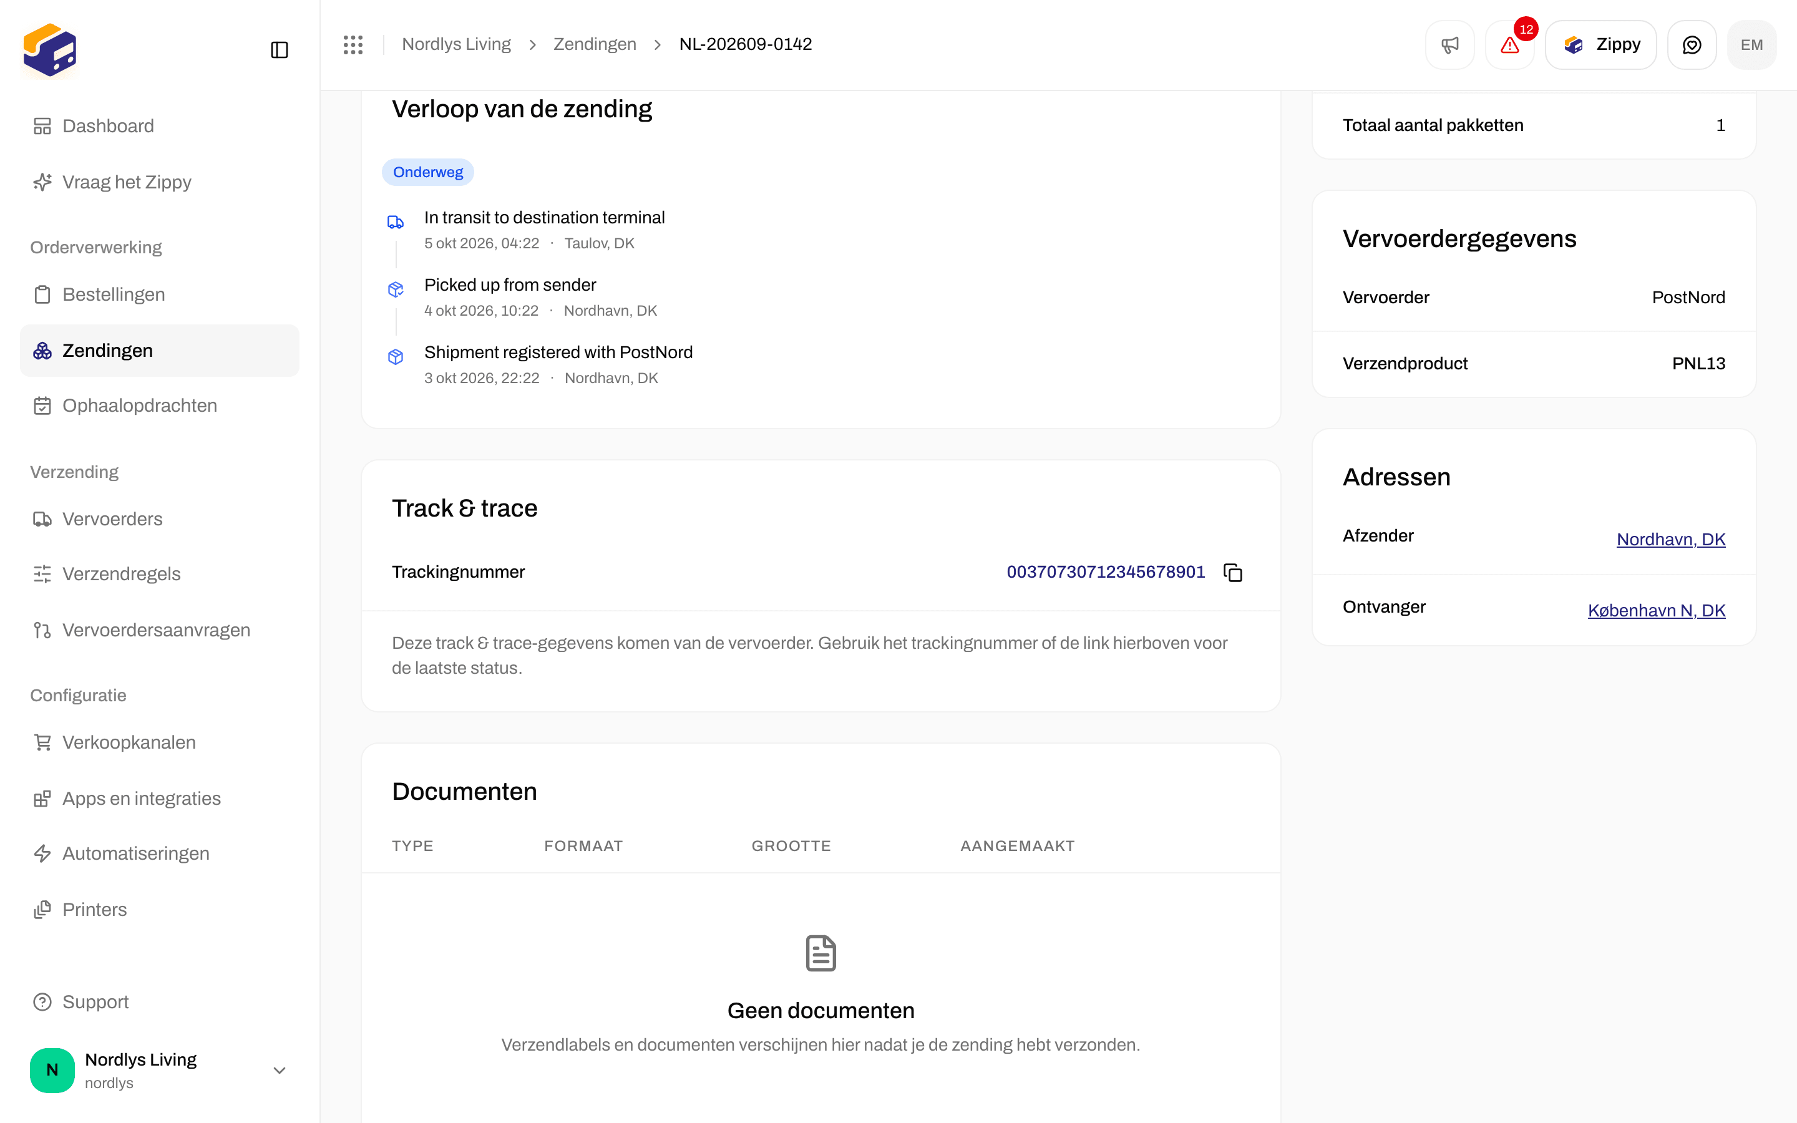This screenshot has height=1123, width=1797.
Task: Click the app logo in the sidebar
Action: pos(50,50)
